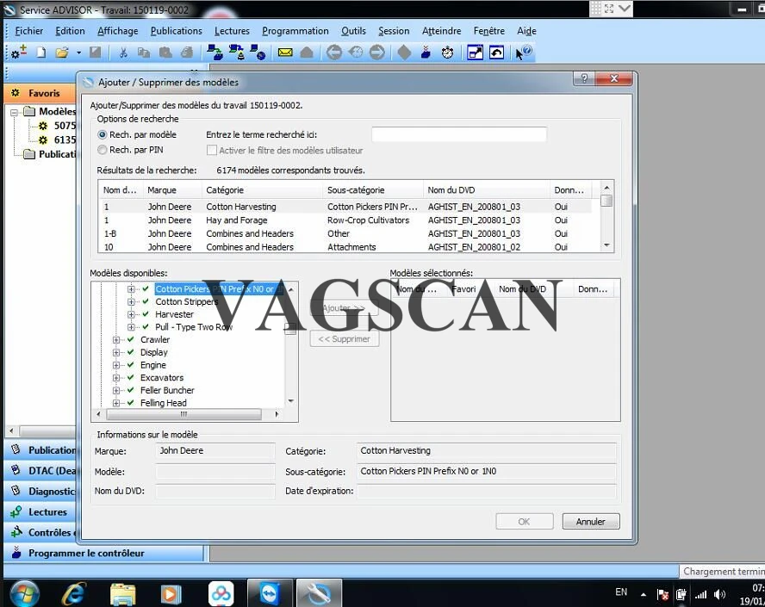Image resolution: width=765 pixels, height=607 pixels.
Task: Click the add/remove models gear toolbar icon
Action: 19,52
